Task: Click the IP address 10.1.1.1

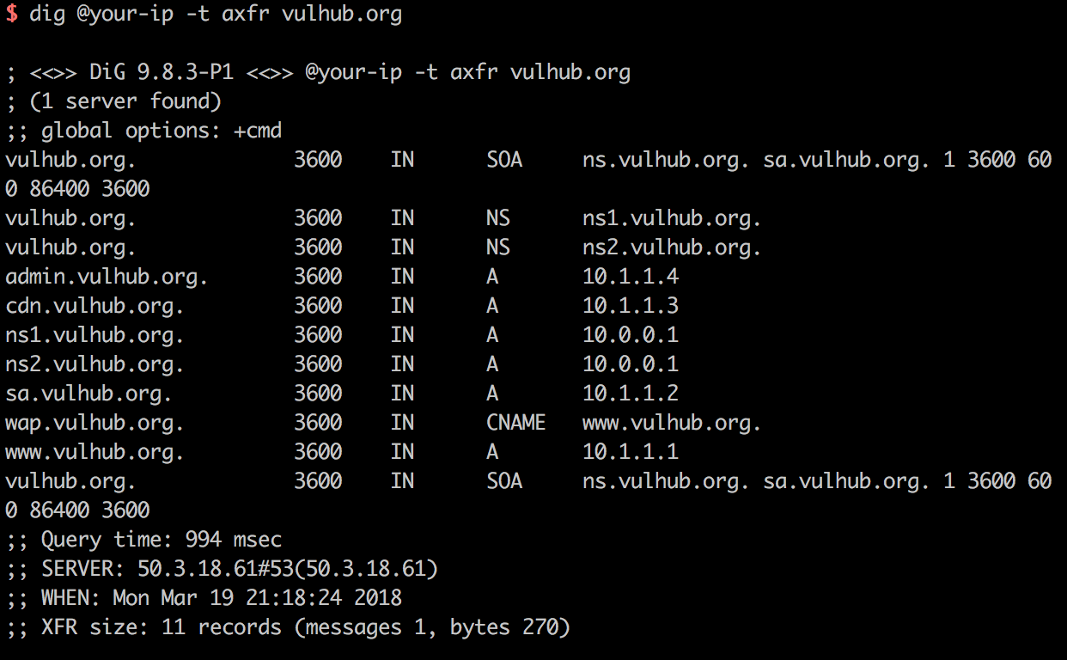Action: 631,452
